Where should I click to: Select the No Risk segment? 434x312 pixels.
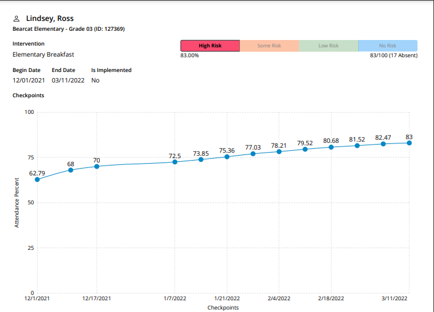(387, 46)
